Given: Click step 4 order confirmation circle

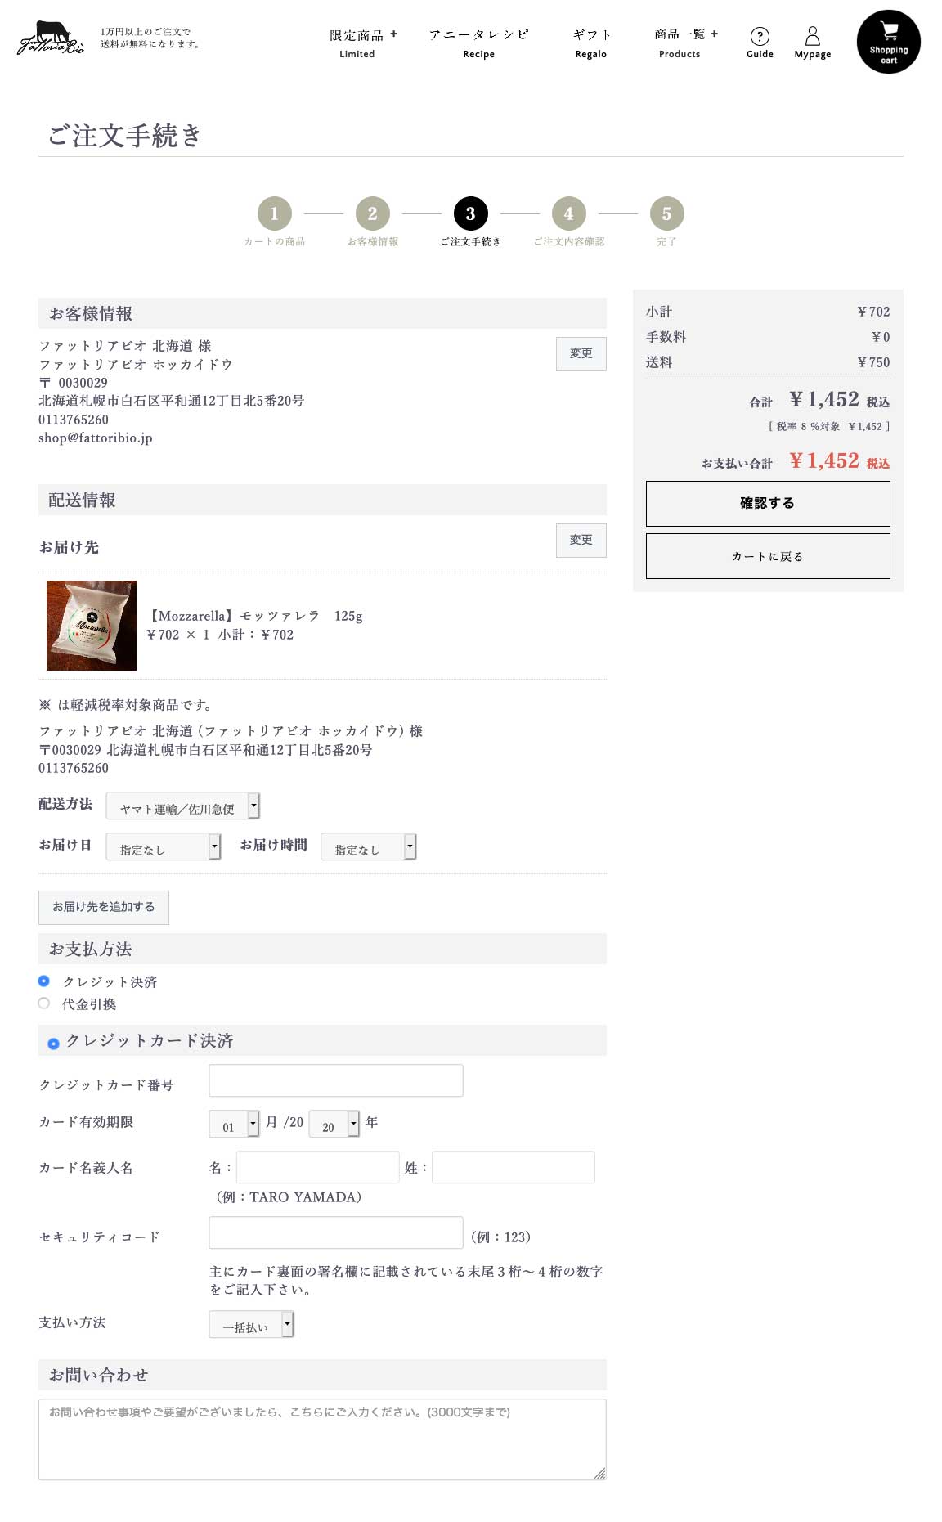Looking at the screenshot, I should pos(569,213).
